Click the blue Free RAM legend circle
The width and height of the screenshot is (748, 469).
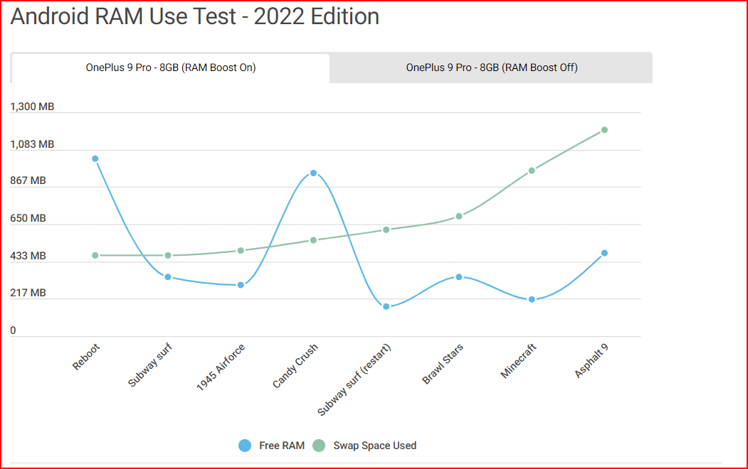point(245,446)
